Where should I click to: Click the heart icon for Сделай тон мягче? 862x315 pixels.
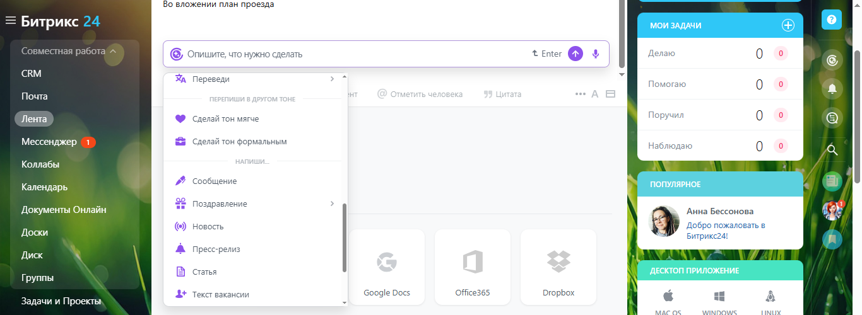point(180,118)
